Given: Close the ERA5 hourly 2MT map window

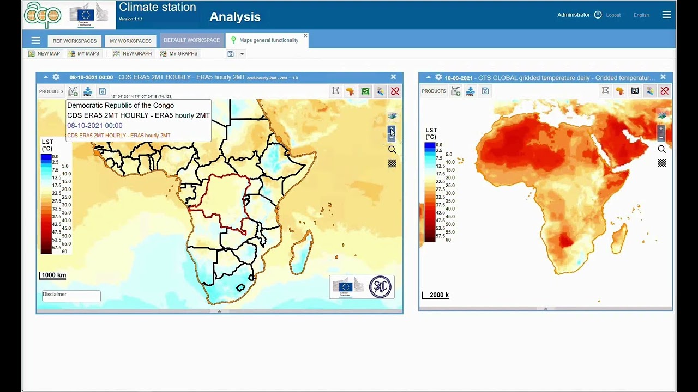Looking at the screenshot, I should point(393,77).
